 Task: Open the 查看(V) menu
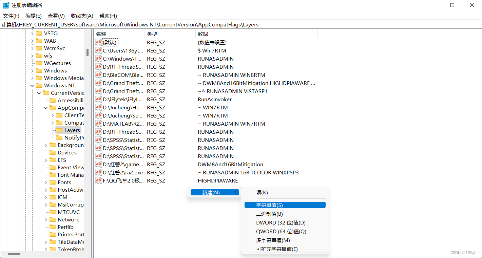pos(56,16)
